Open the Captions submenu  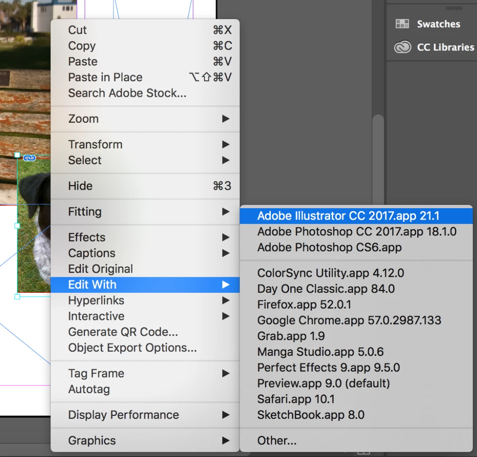click(x=145, y=253)
